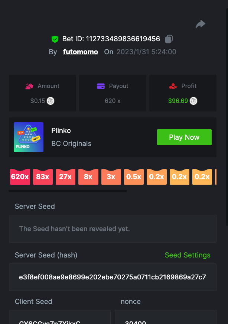Click the green verified shield icon
Screen dimensions: 228x324
[x=55, y=39]
